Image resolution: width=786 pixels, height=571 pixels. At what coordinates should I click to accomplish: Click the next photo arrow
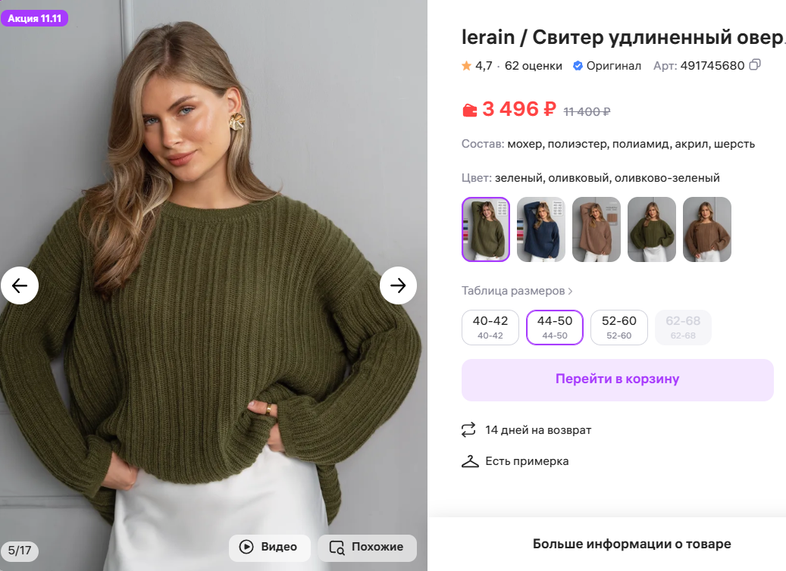[x=398, y=285]
